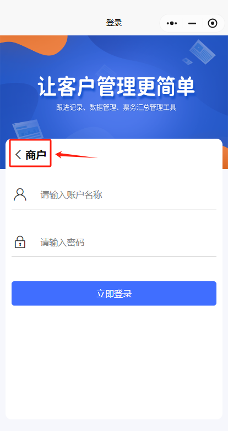The width and height of the screenshot is (228, 431).
Task: Click the orange blob at banner top left
Action: point(34,45)
